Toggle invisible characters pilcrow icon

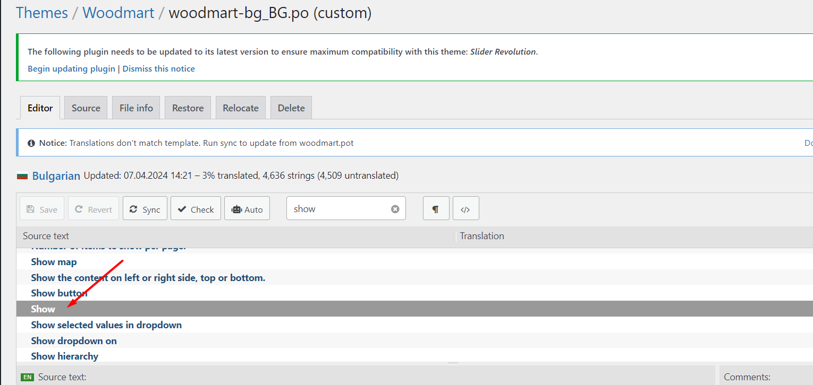click(436, 208)
